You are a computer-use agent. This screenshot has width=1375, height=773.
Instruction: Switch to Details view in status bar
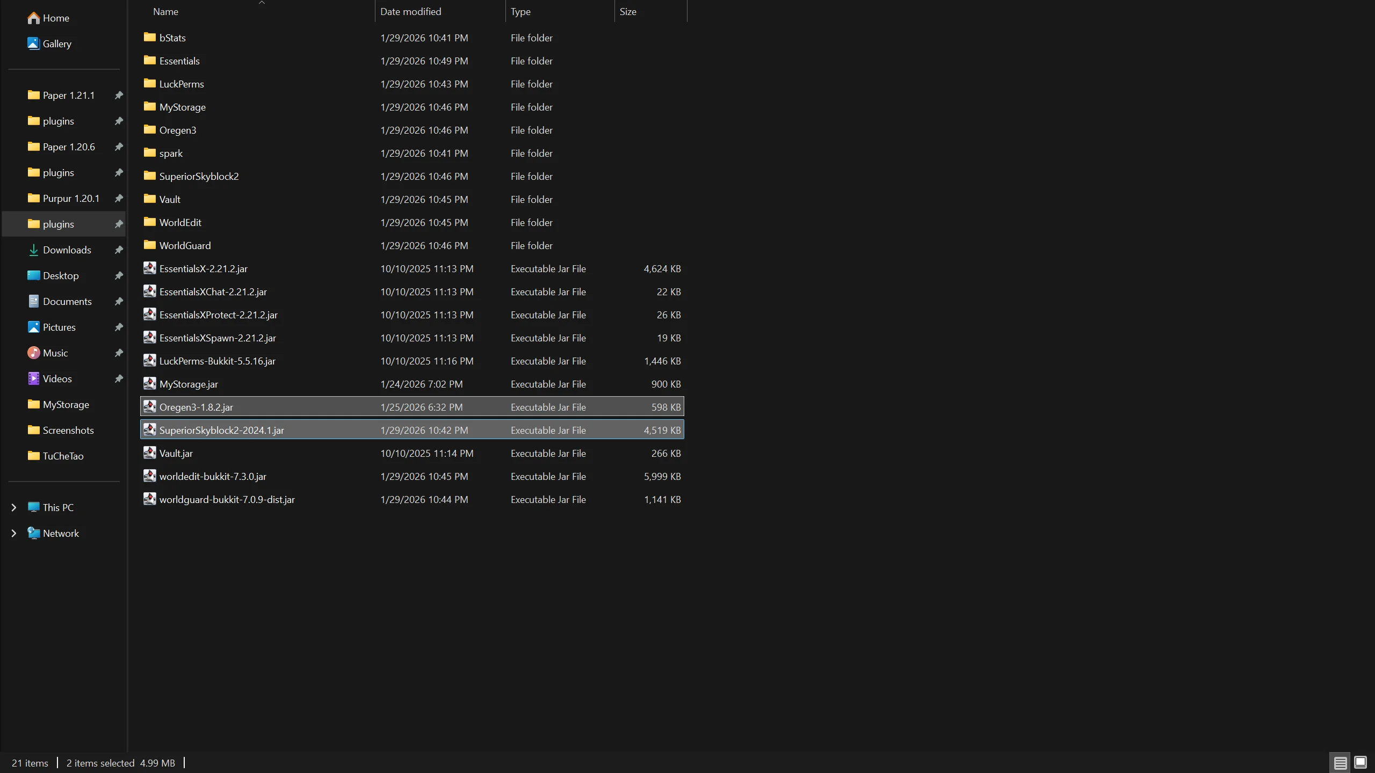(1340, 763)
